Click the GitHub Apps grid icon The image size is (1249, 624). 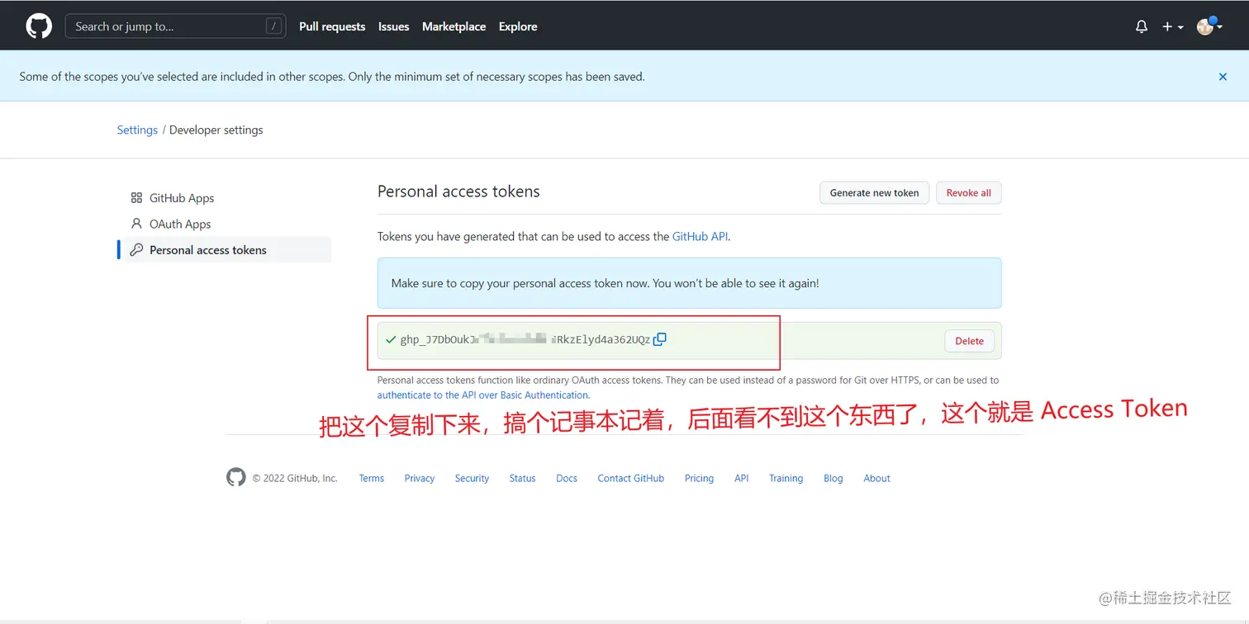click(x=136, y=198)
